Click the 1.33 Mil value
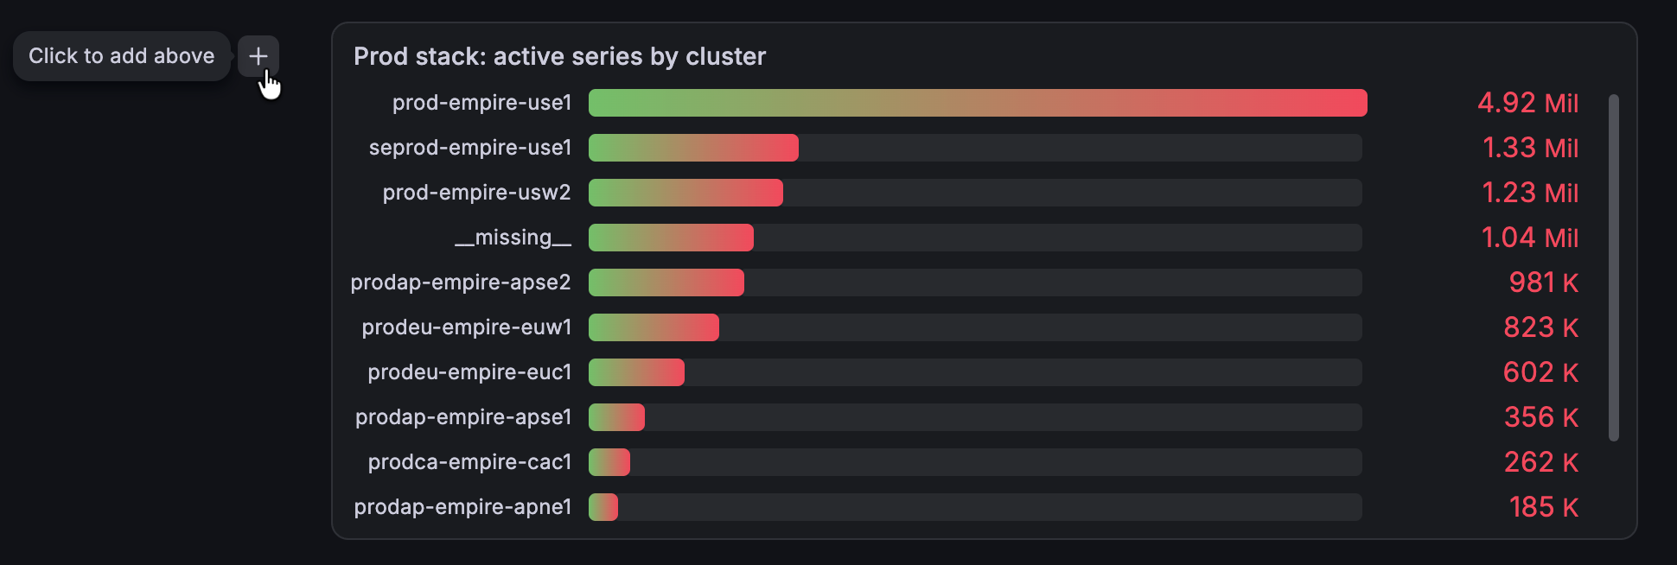Image resolution: width=1677 pixels, height=565 pixels. tap(1530, 148)
